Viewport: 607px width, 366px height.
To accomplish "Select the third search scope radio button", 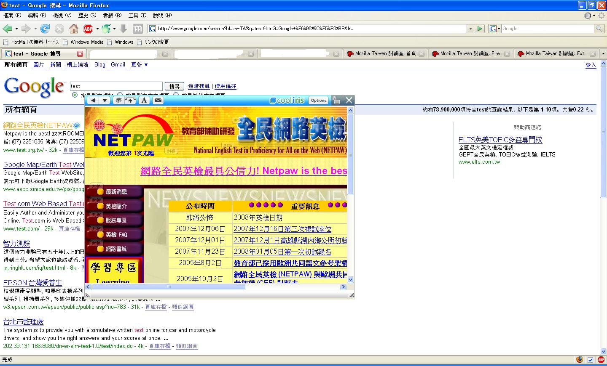I will click(176, 95).
